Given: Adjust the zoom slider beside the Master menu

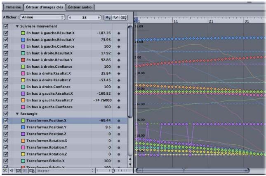Looking at the screenshot, I should pyautogui.click(x=113, y=171).
